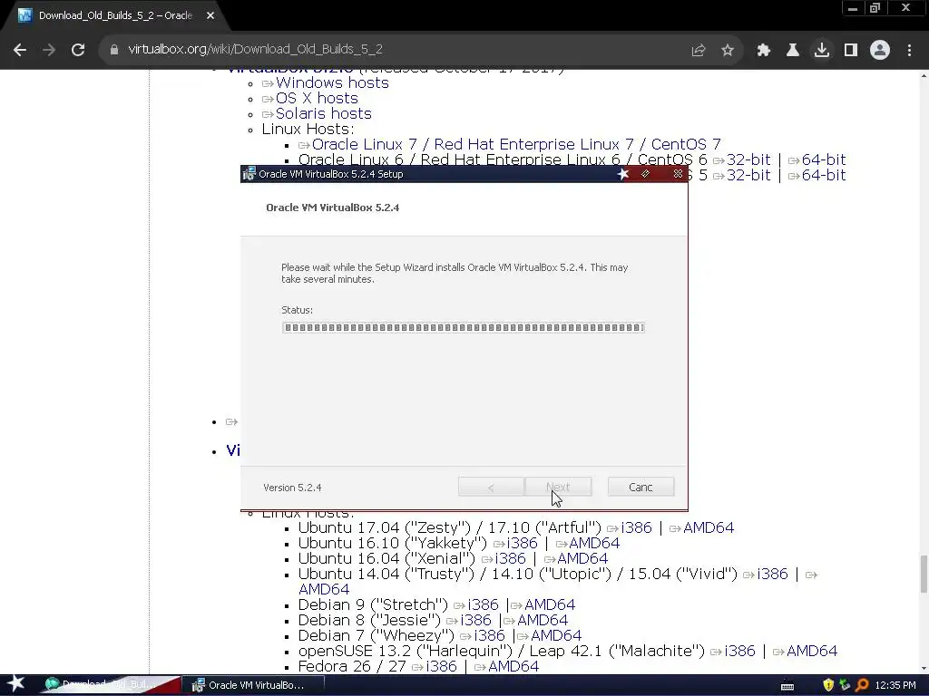Open Ubuntu 17.04 Zesty AMD64 link

[x=709, y=528]
